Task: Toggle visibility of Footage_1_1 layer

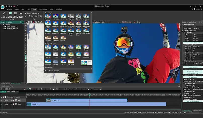Action: point(1,104)
